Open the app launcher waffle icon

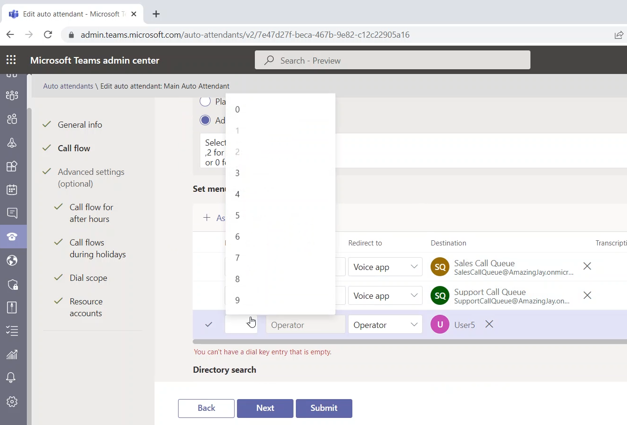coord(11,60)
